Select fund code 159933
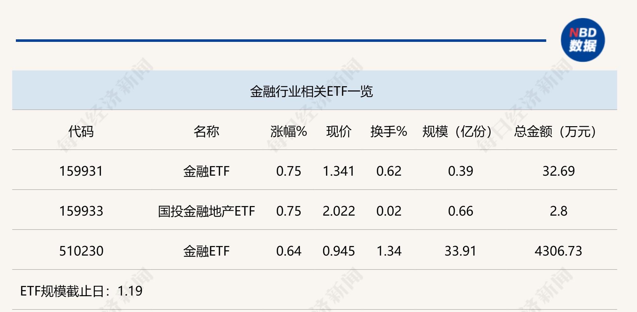The image size is (637, 312). (81, 211)
